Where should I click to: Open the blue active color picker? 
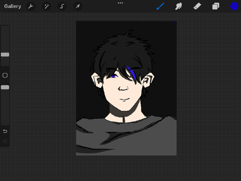[x=234, y=7]
